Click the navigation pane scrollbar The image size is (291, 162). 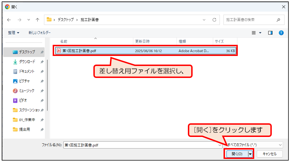pos(47,84)
